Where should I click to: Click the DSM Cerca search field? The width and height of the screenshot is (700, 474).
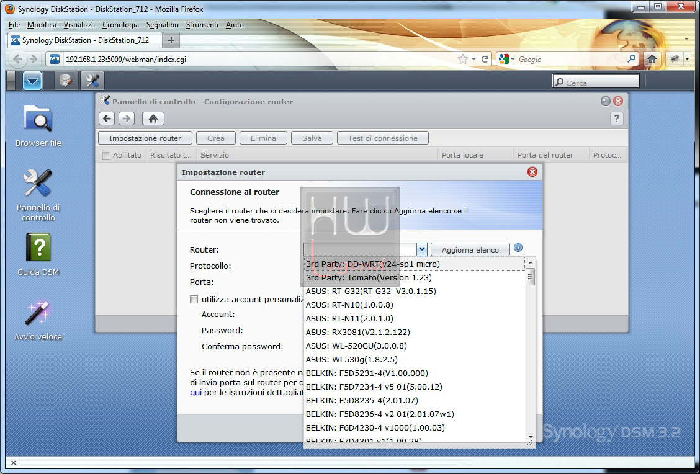coord(596,82)
